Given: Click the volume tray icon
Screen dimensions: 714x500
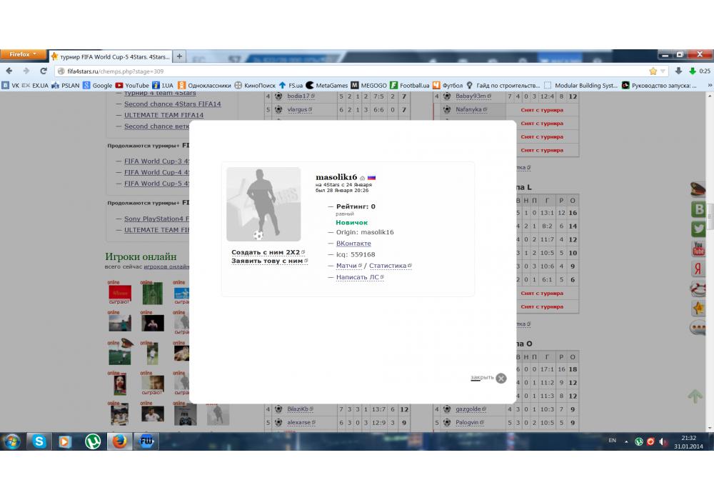Looking at the screenshot, I should 663,441.
